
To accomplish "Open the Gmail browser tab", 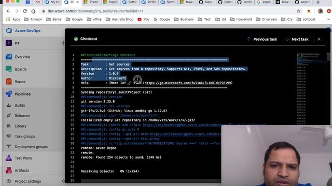I will coord(37,2).
